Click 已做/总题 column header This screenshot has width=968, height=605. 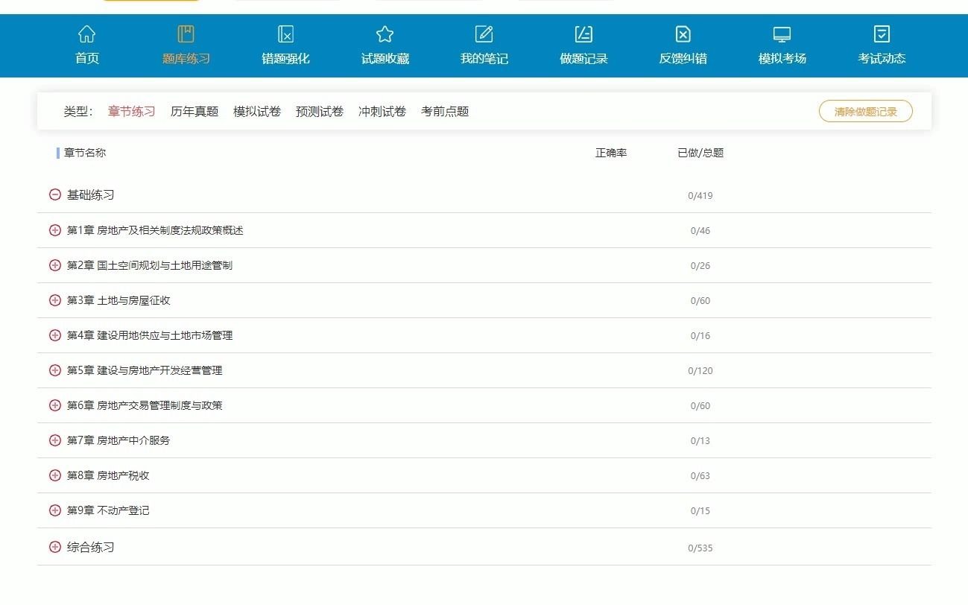click(700, 153)
